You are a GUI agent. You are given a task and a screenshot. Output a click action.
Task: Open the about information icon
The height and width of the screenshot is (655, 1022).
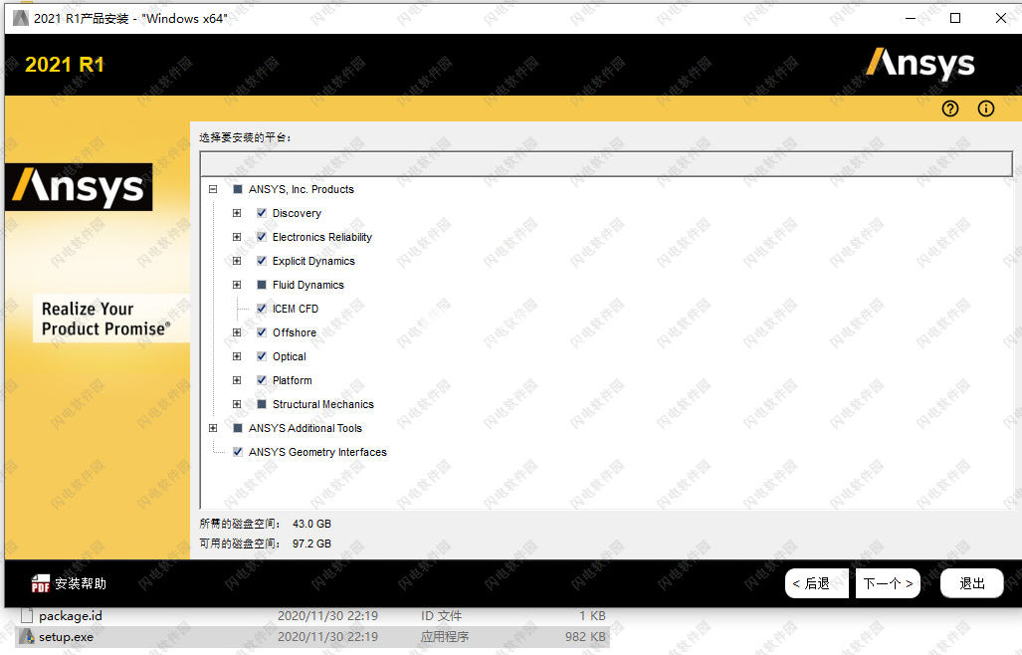pyautogui.click(x=986, y=109)
